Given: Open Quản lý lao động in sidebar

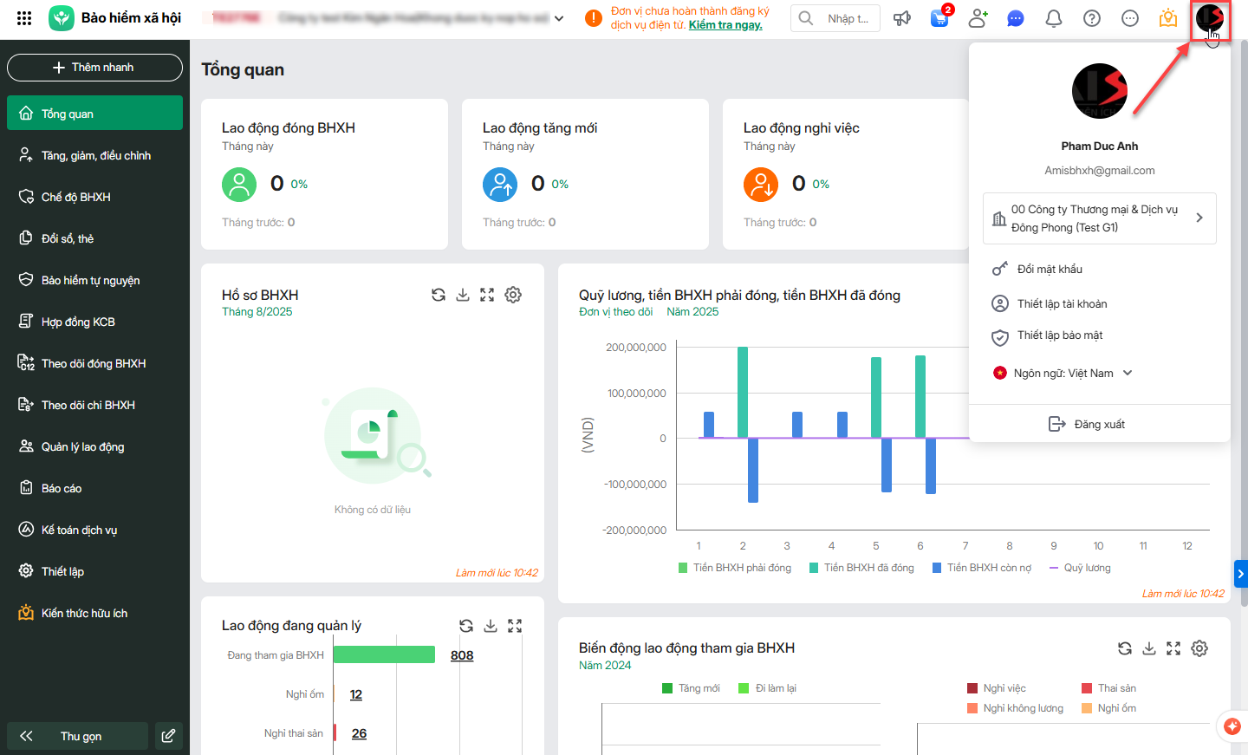Looking at the screenshot, I should [82, 446].
